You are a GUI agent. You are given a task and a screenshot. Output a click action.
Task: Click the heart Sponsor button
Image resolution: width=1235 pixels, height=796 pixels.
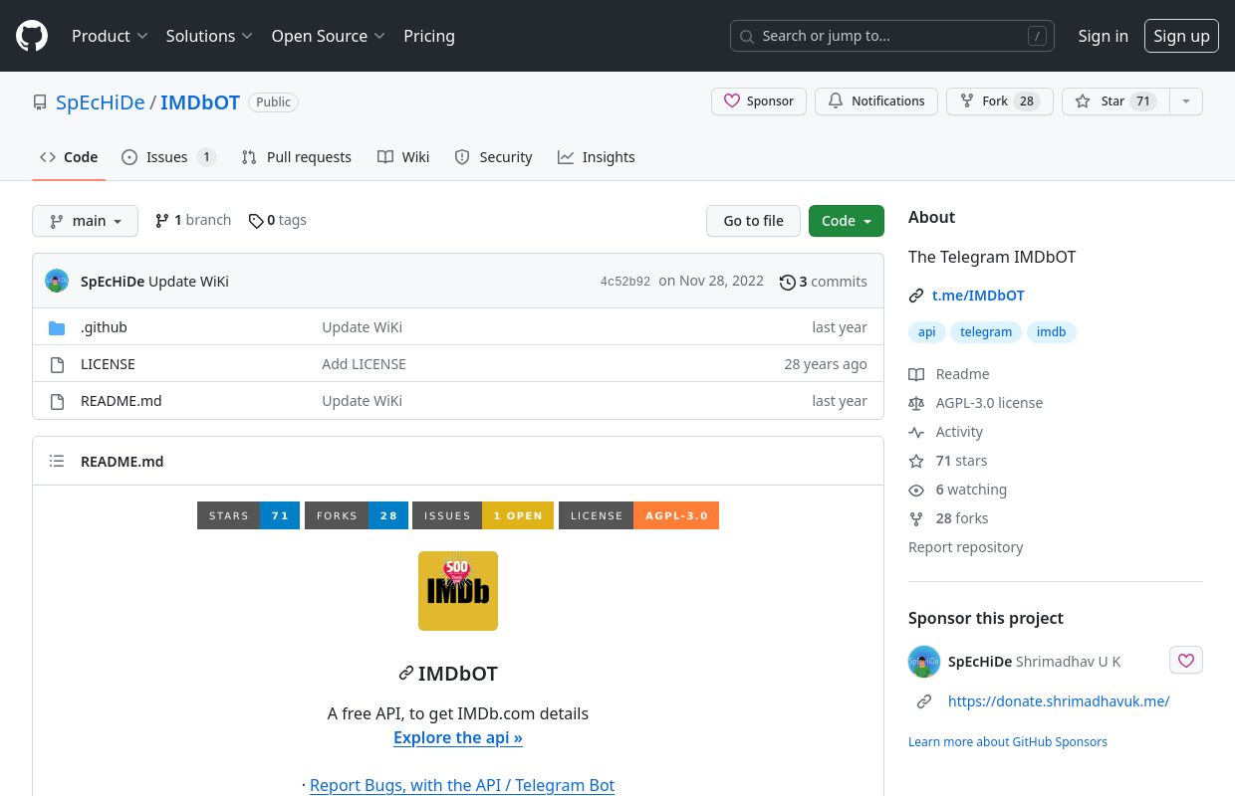tap(759, 101)
